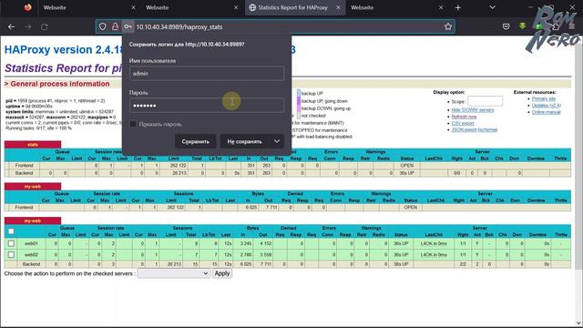Click the Не сохранять button

(x=245, y=141)
